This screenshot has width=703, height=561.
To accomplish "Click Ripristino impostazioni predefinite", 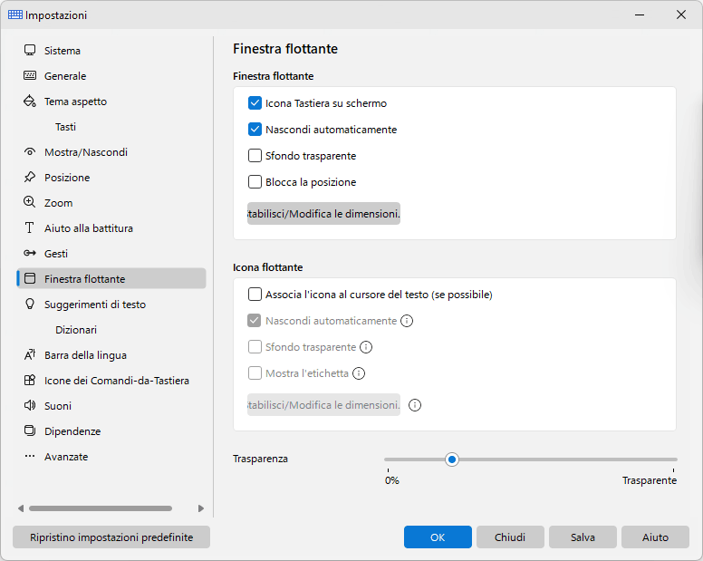I will point(111,537).
